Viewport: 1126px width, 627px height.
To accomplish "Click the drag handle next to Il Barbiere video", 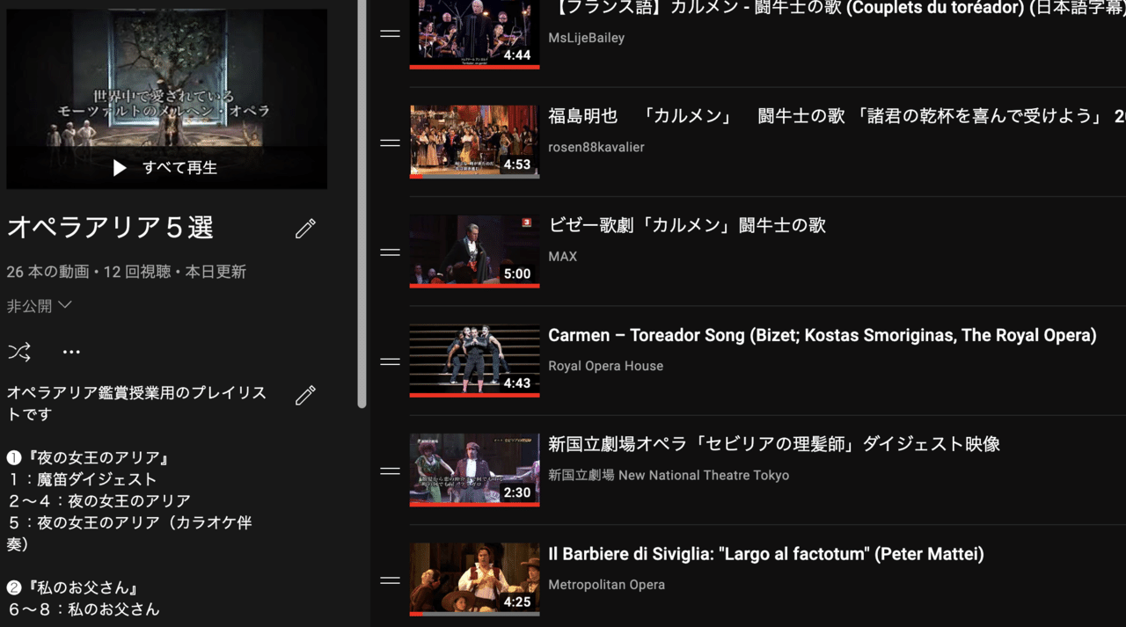I will [x=389, y=580].
